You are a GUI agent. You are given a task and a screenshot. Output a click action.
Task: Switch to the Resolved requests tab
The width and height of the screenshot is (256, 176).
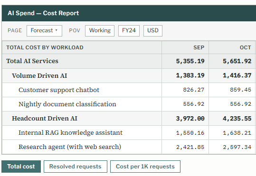click(x=75, y=167)
